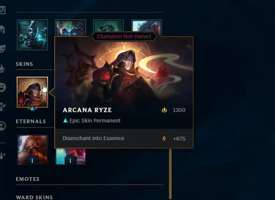
Task: Select the Heimerdinger champion shard
Action: pyautogui.click(x=71, y=28)
